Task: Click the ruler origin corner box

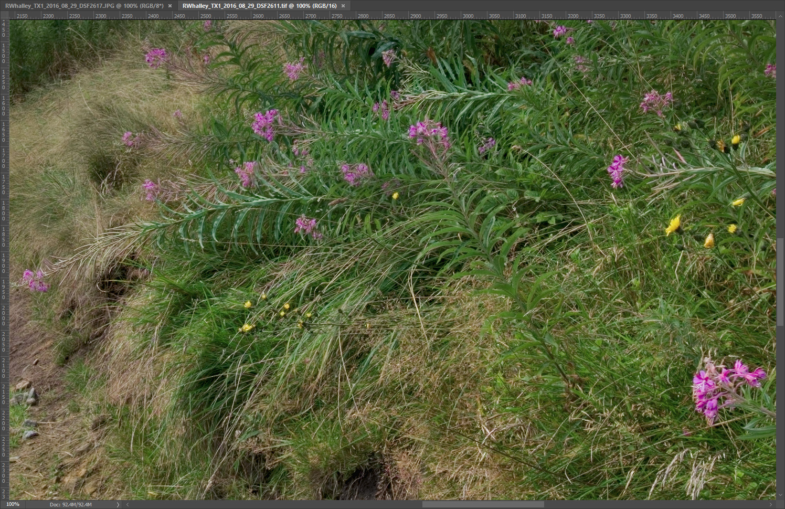Action: [x=5, y=16]
